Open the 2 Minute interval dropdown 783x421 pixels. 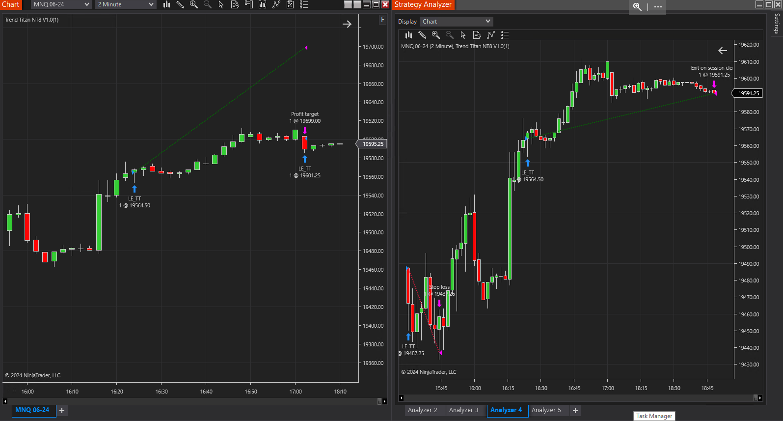coord(126,4)
